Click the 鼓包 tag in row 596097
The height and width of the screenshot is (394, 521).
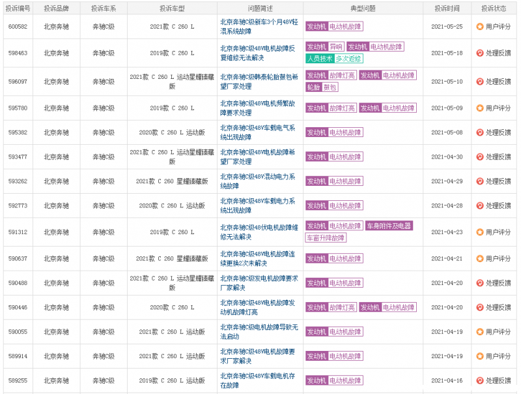pyautogui.click(x=331, y=87)
